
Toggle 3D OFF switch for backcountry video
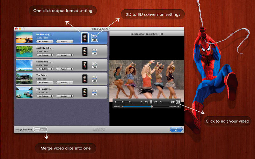point(94,40)
